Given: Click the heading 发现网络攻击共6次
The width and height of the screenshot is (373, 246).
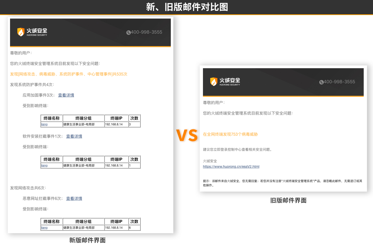Looking at the screenshot, I should point(28,188).
